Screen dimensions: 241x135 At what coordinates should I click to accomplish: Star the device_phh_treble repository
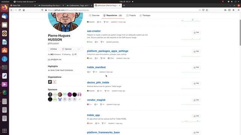point(196,83)
